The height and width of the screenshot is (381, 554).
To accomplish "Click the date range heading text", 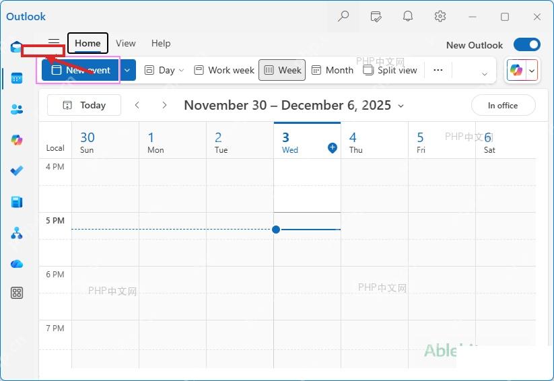I will 287,105.
